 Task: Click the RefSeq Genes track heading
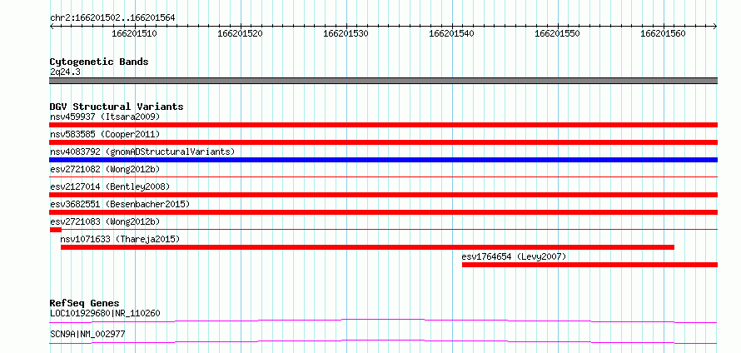(x=84, y=303)
